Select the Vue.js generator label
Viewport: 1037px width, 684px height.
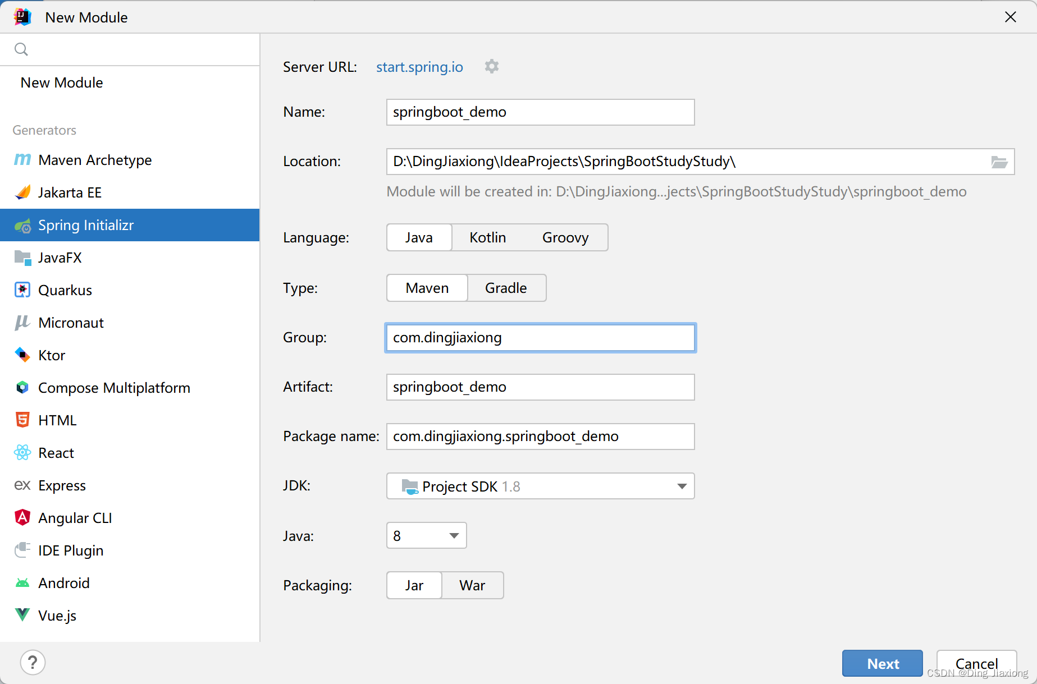pos(57,616)
